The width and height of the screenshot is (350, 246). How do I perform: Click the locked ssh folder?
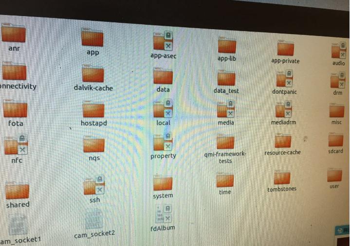click(94, 185)
